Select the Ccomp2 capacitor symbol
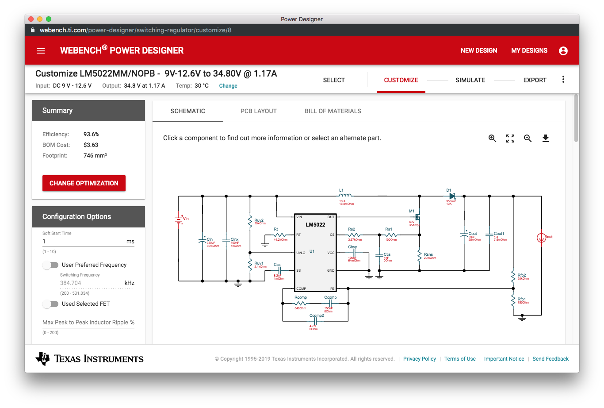This screenshot has height=408, width=604. (316, 321)
